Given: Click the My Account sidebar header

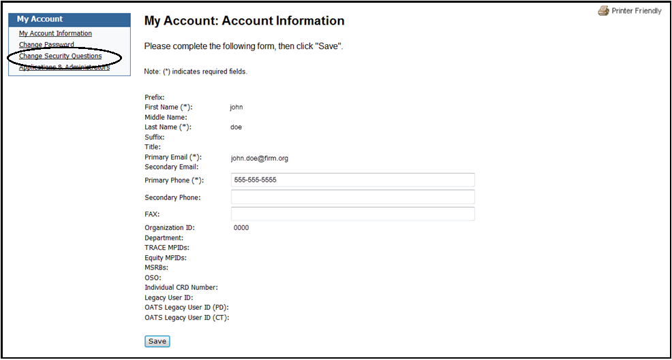Looking at the screenshot, I should (40, 19).
